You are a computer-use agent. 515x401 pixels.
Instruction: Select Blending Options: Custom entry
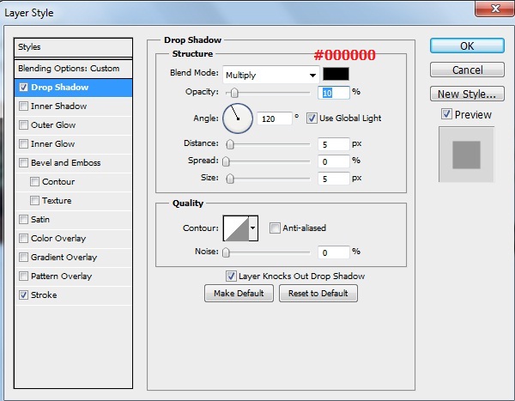(69, 68)
